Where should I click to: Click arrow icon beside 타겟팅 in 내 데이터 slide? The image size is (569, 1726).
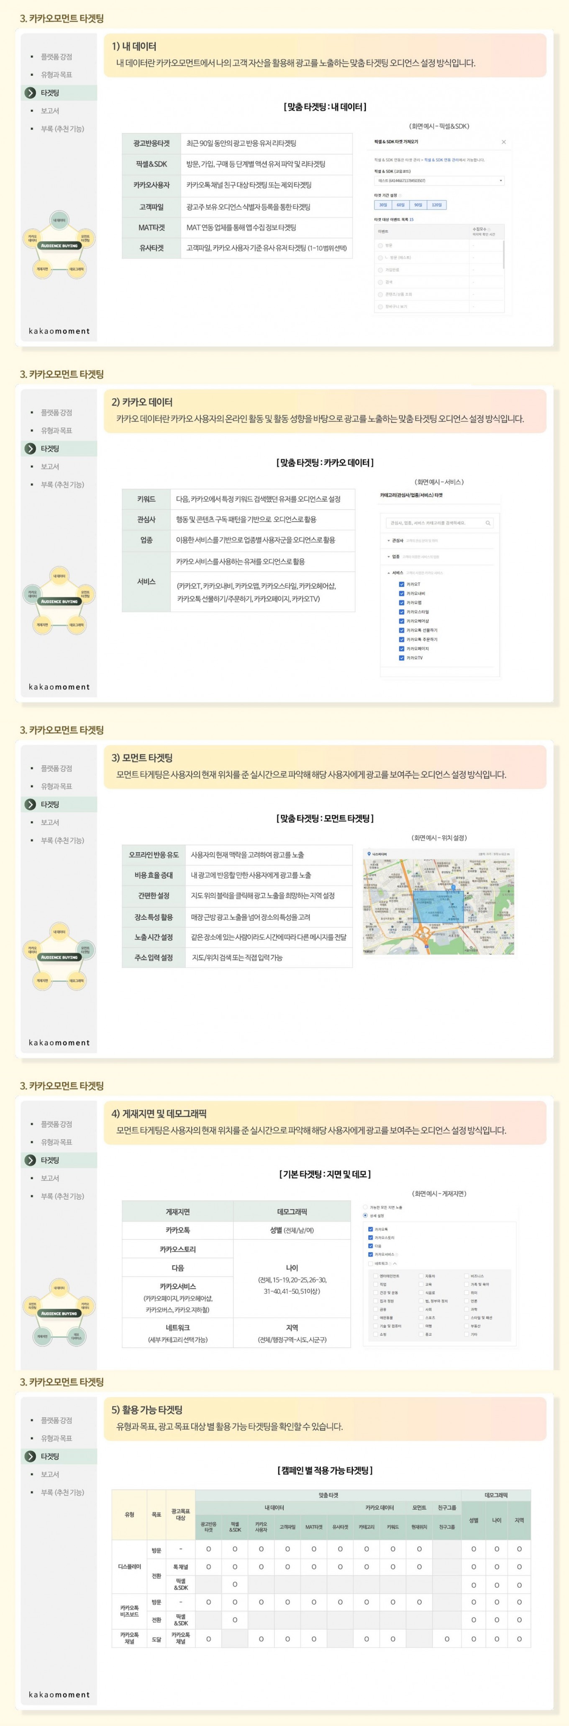[30, 93]
